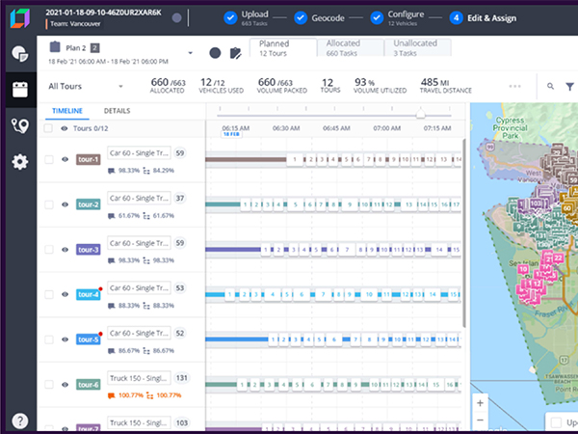Check the tour-2 row checkbox

pos(49,204)
